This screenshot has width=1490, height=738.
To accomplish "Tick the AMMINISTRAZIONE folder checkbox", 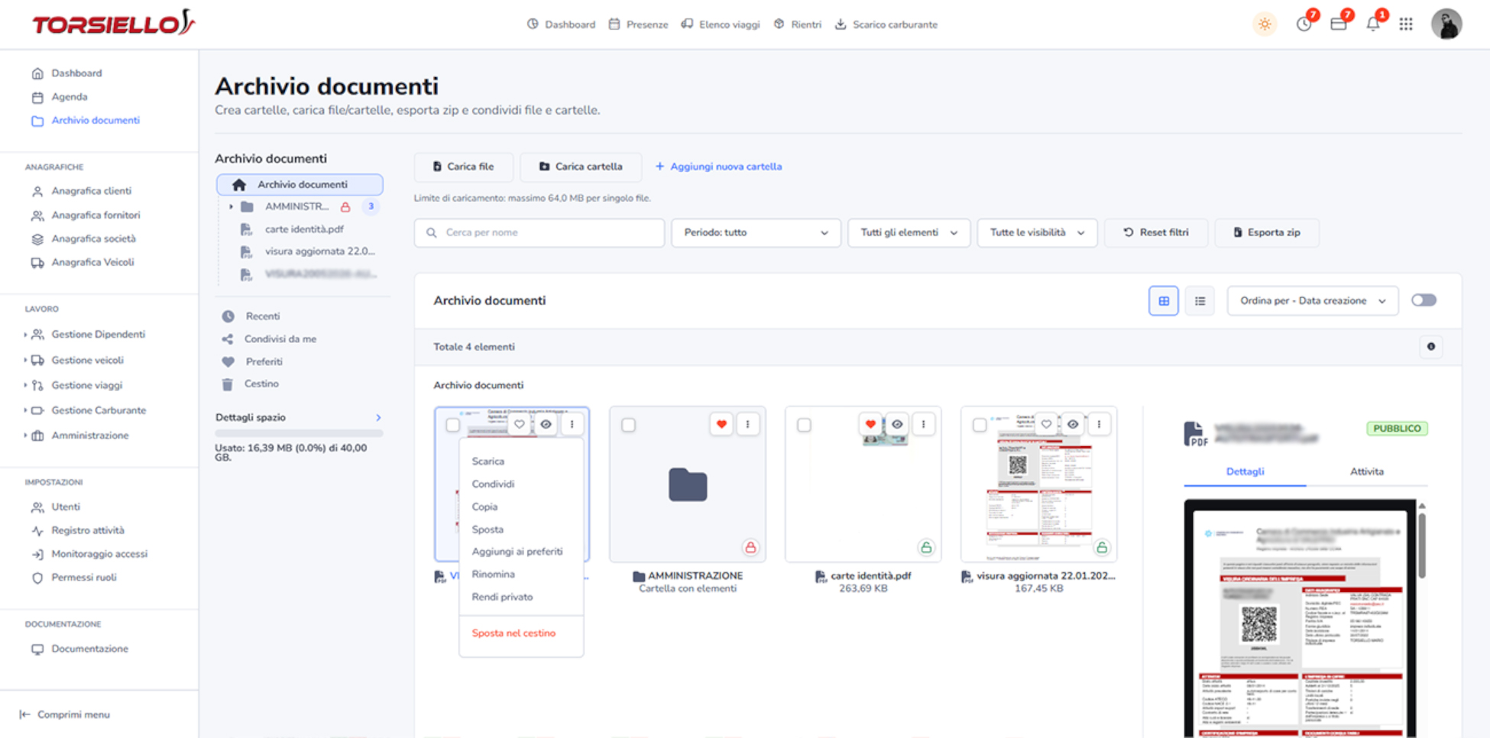I will click(x=628, y=425).
